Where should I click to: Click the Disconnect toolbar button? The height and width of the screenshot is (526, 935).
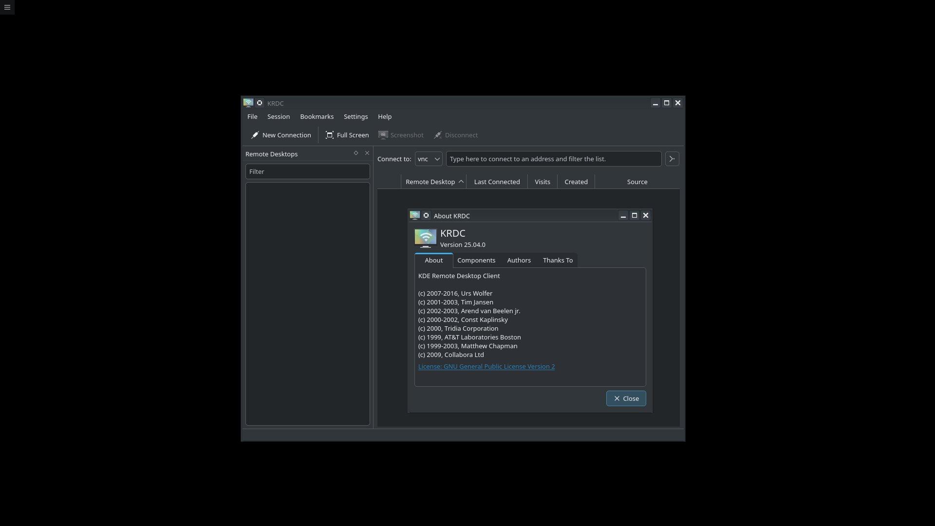coord(456,135)
